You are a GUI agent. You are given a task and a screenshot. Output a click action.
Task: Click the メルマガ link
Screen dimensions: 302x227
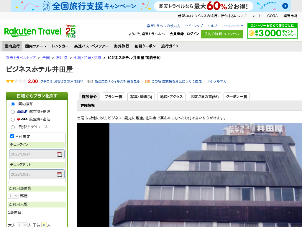coord(220,82)
